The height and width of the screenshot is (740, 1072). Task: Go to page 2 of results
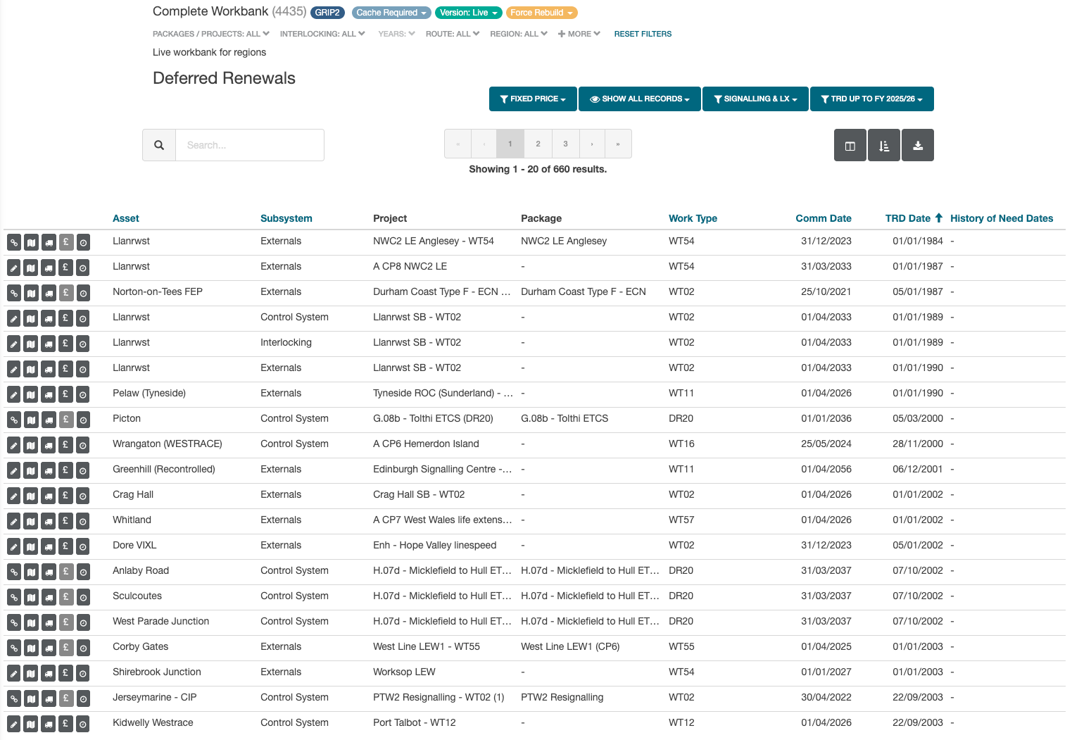(x=538, y=144)
